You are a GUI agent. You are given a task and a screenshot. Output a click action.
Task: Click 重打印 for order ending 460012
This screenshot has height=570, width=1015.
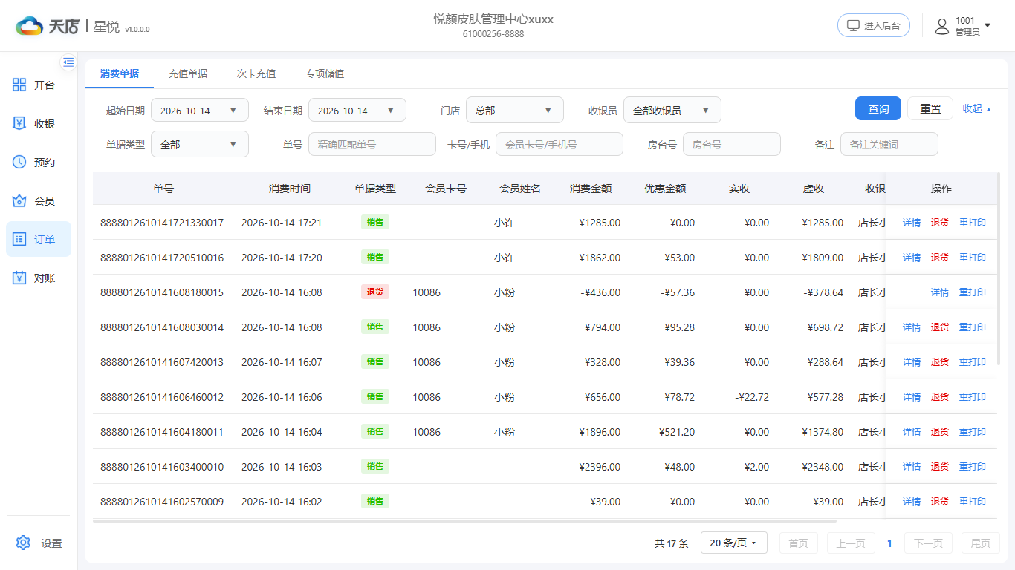(x=973, y=397)
